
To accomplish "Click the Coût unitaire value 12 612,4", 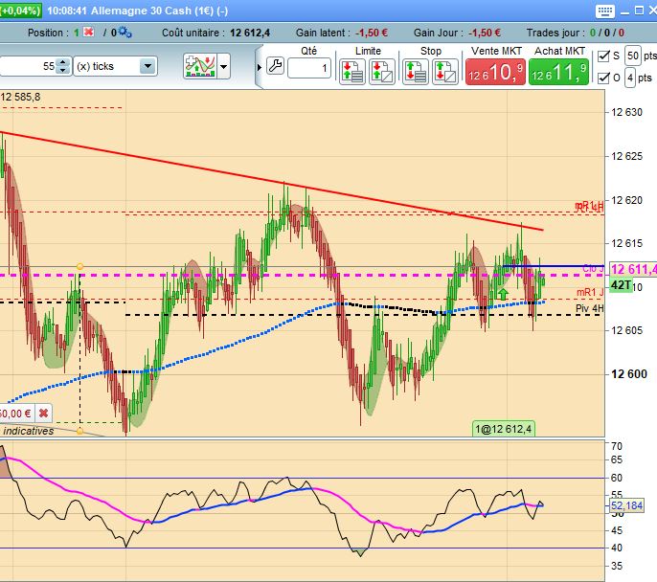I will click(250, 33).
